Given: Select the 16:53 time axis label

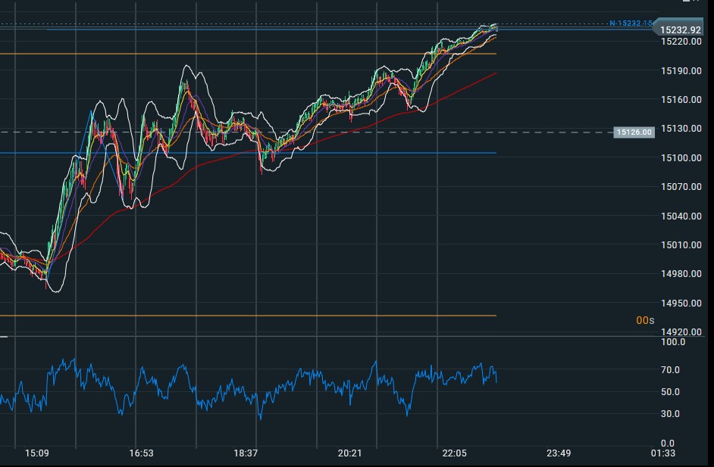Looking at the screenshot, I should pyautogui.click(x=141, y=453).
